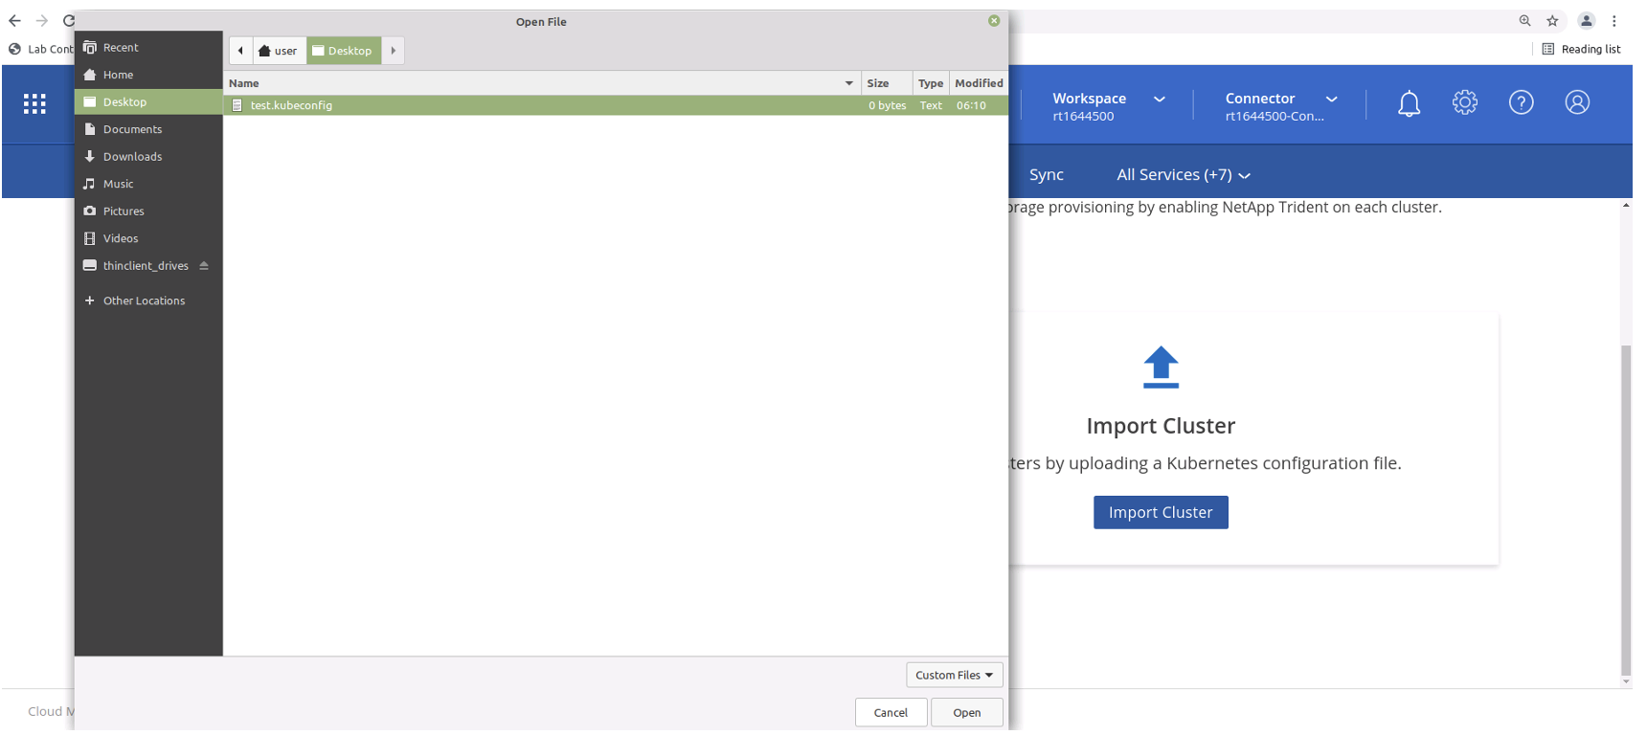Expand All Services (+7) menu

(1184, 174)
